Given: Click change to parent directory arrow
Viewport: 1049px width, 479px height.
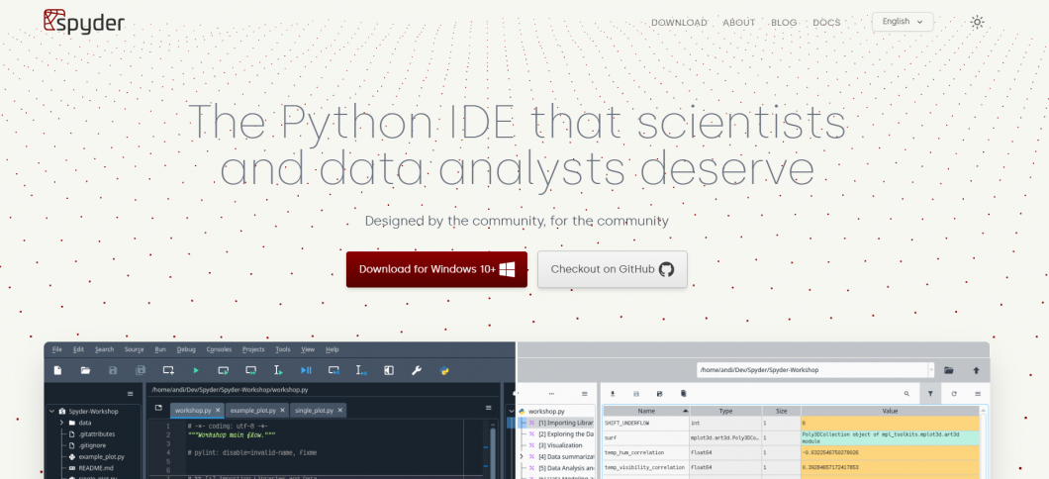Looking at the screenshot, I should pyautogui.click(x=976, y=370).
